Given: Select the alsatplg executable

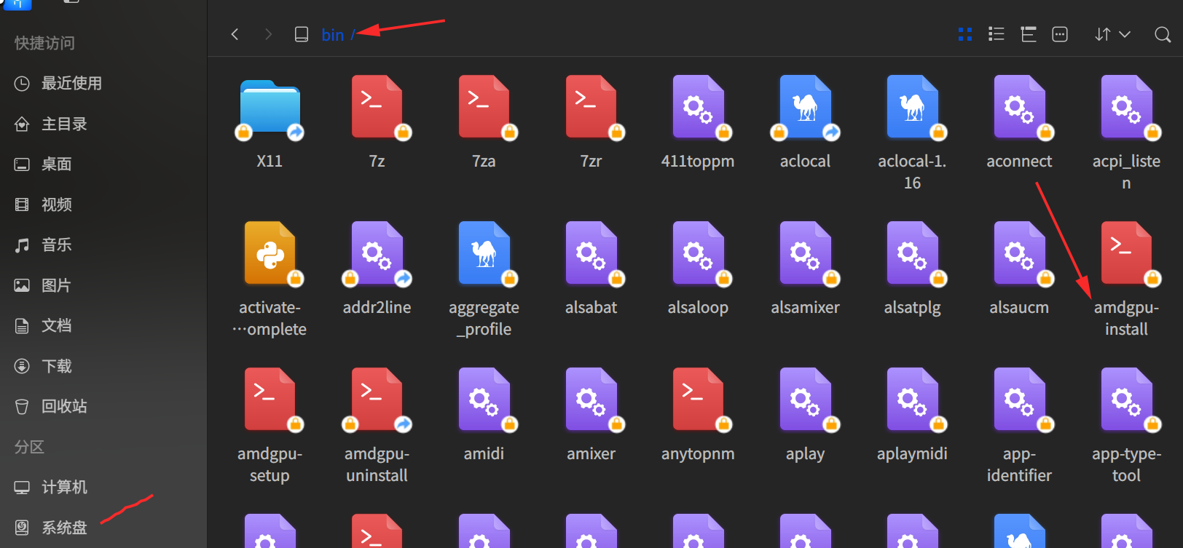Looking at the screenshot, I should click(912, 254).
